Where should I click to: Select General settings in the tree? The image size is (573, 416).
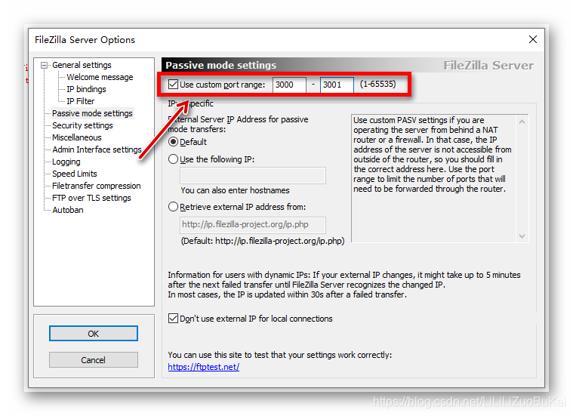pyautogui.click(x=82, y=65)
